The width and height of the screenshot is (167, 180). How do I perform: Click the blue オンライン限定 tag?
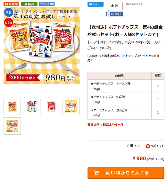pyautogui.click(x=47, y=4)
